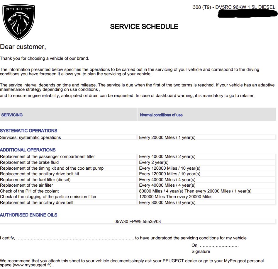Click the dotted name line after I certify
278x269 pixels.
pos(75,239)
